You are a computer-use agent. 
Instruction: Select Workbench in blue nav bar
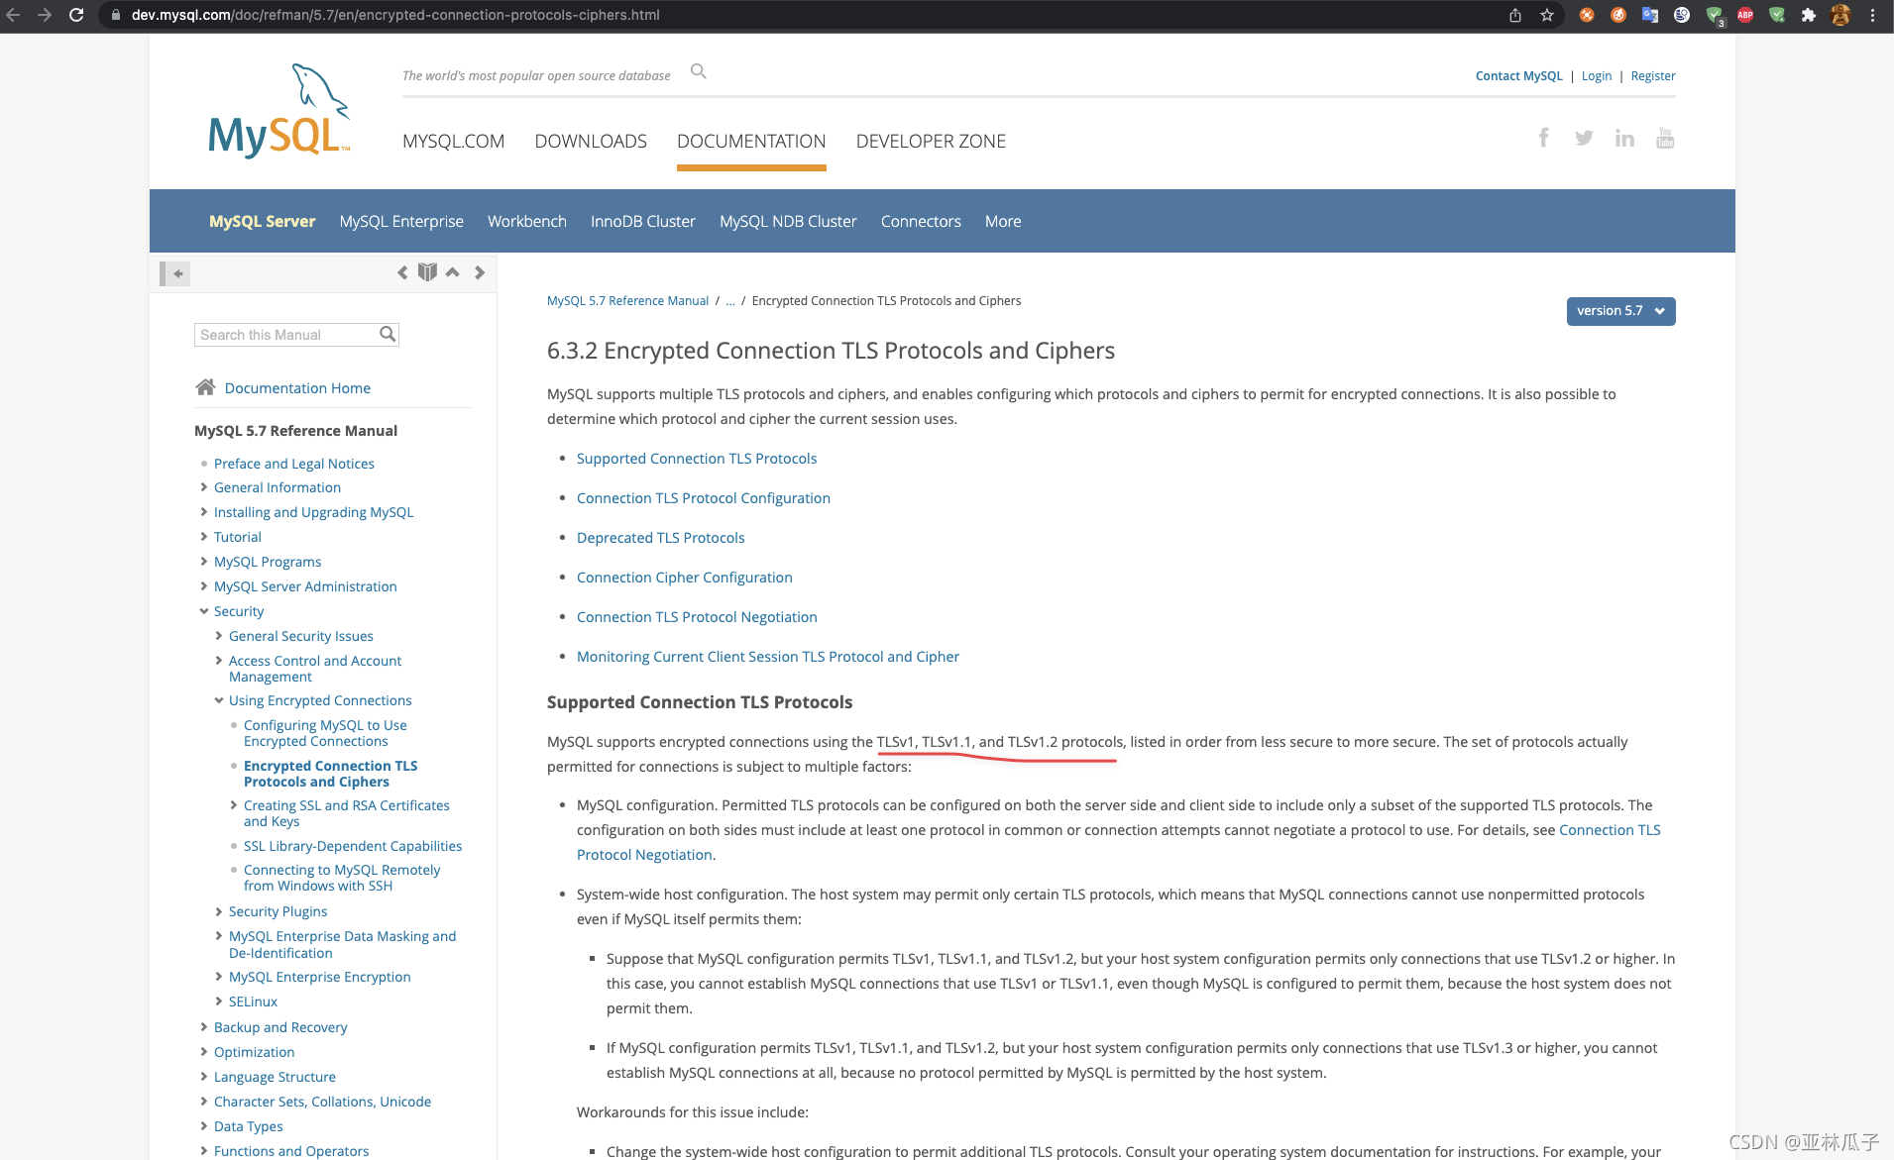click(x=527, y=221)
